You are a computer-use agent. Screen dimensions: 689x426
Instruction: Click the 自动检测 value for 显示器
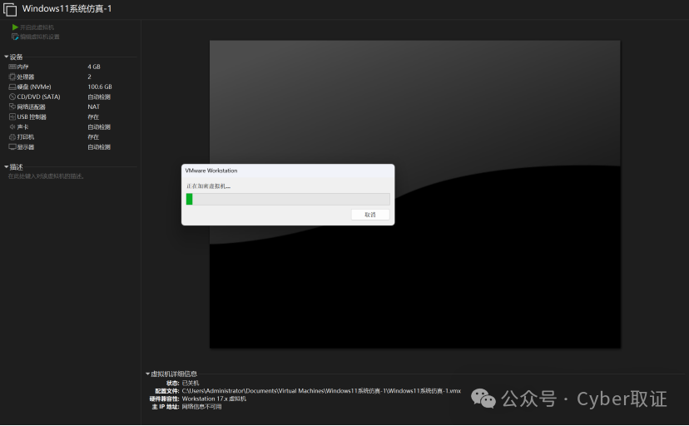coord(99,147)
